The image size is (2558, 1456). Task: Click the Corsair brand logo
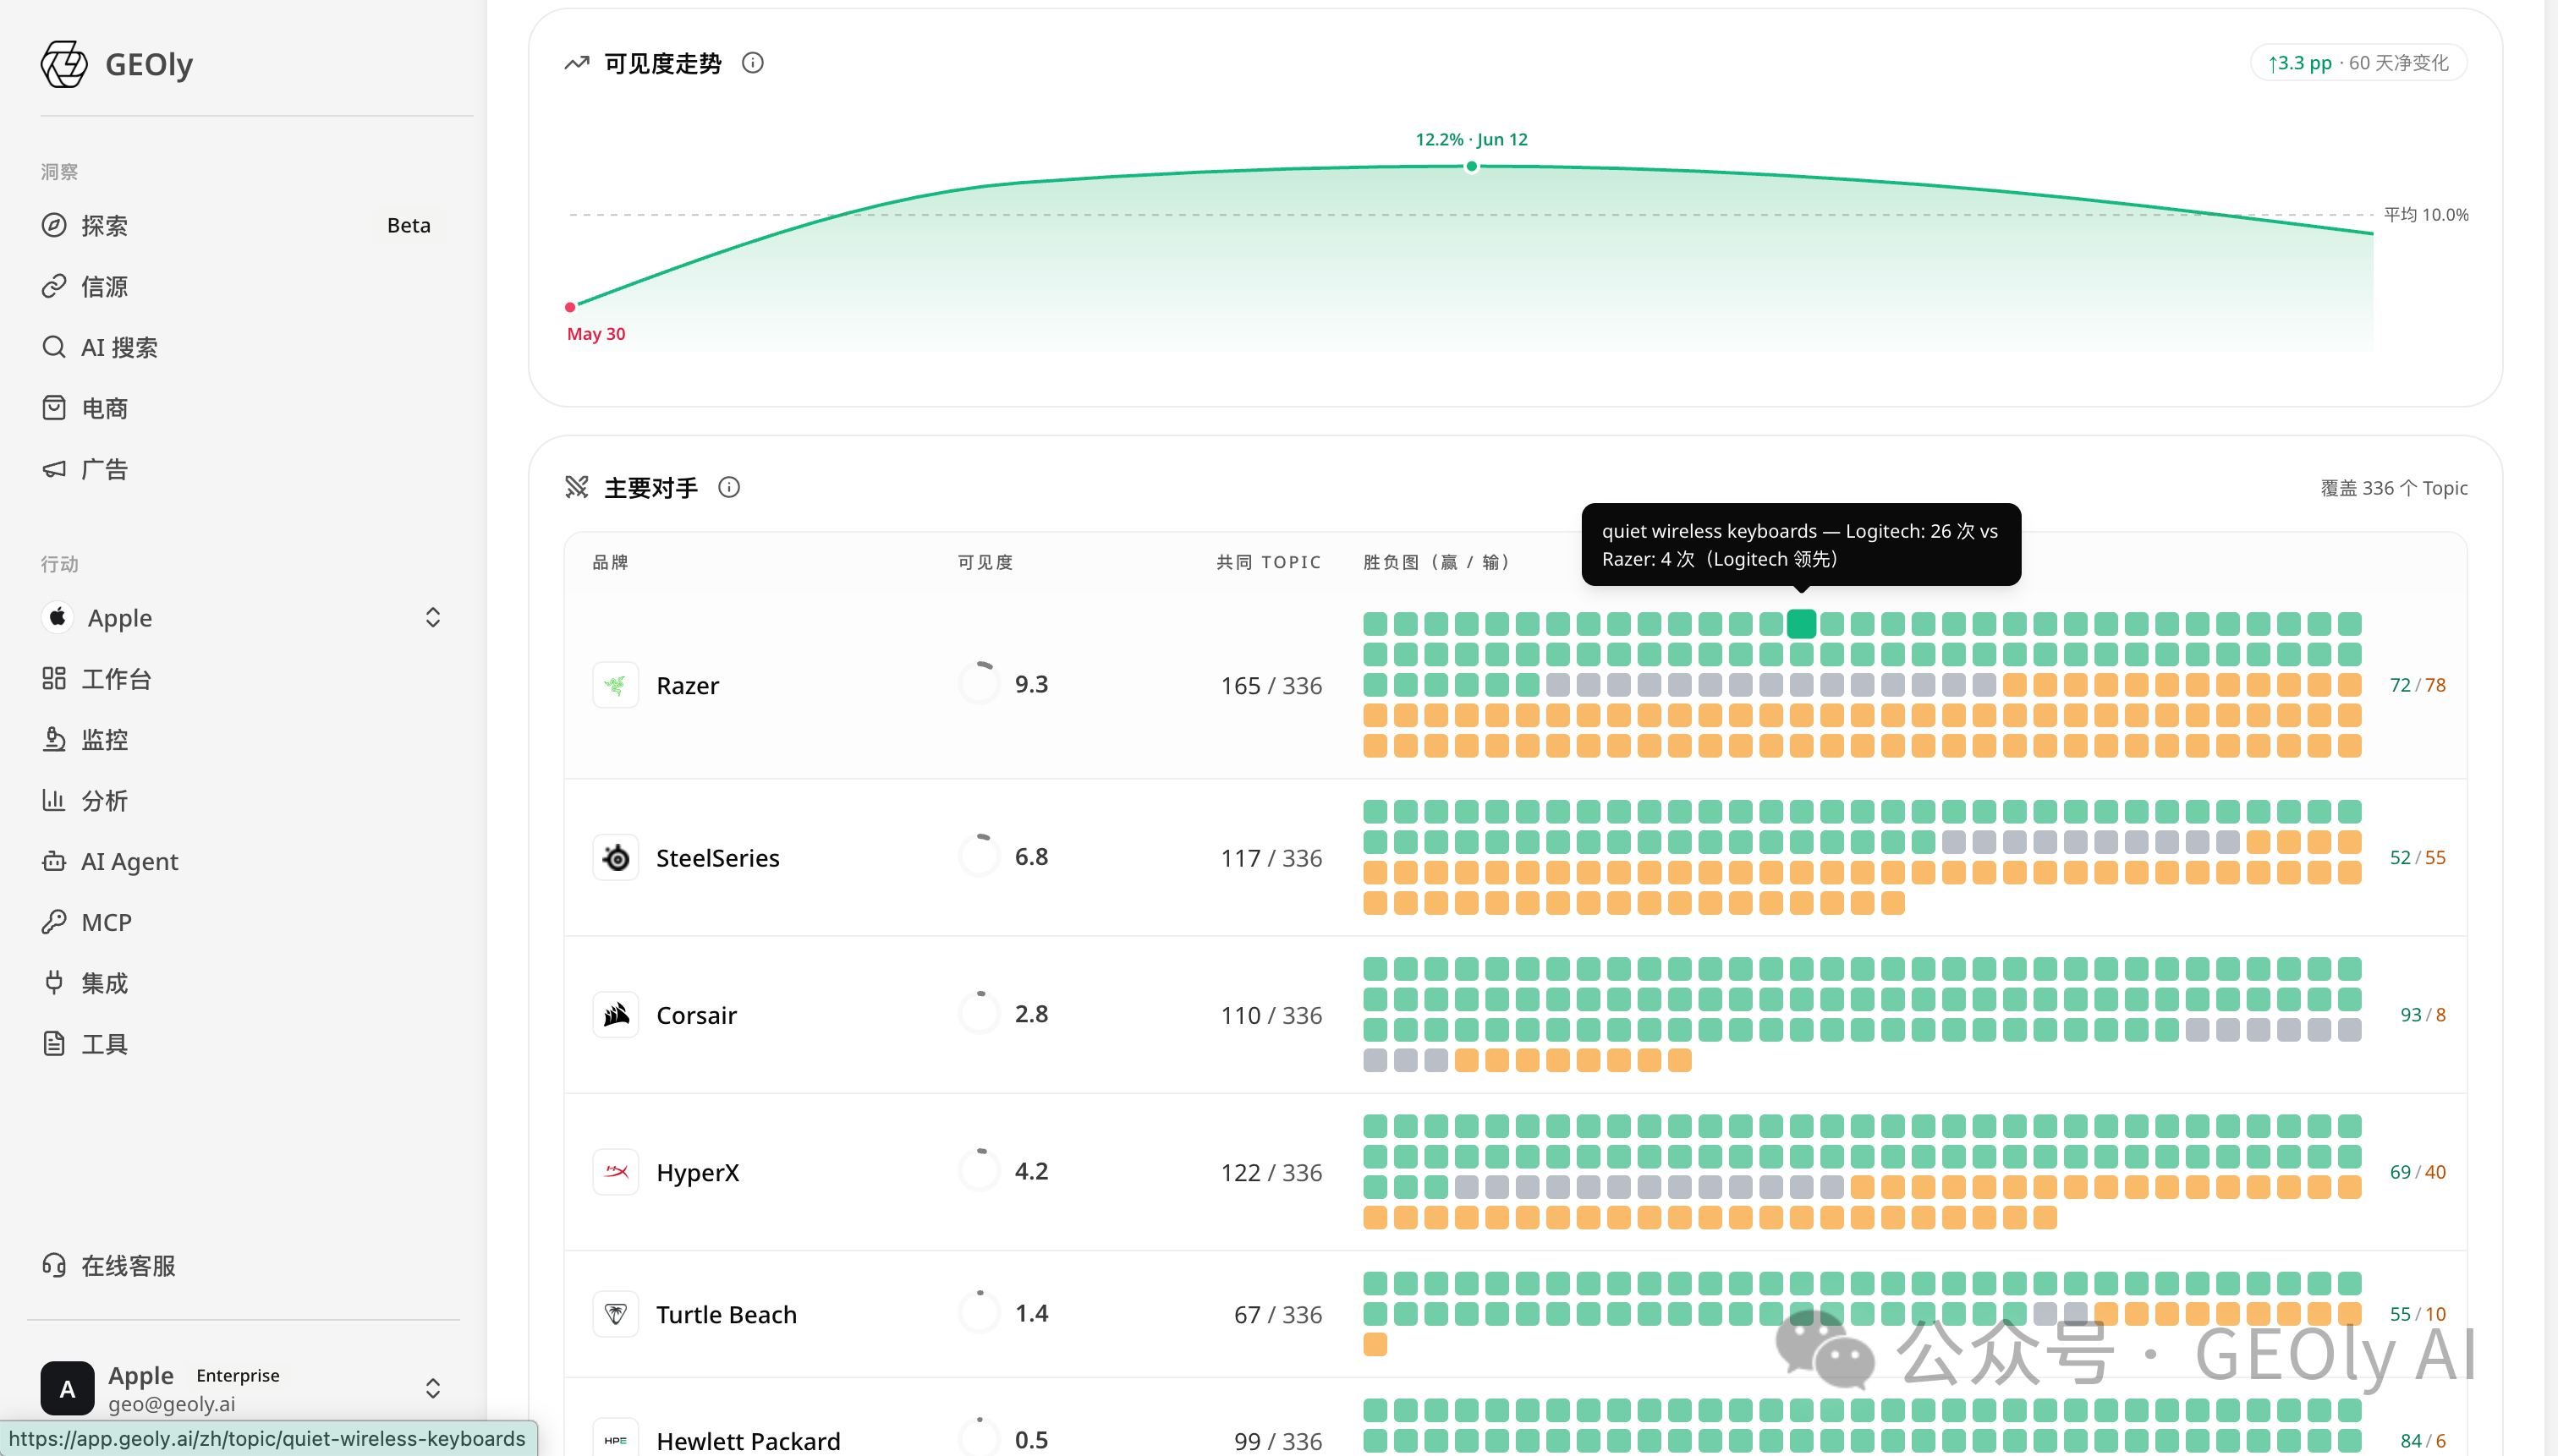click(615, 1015)
